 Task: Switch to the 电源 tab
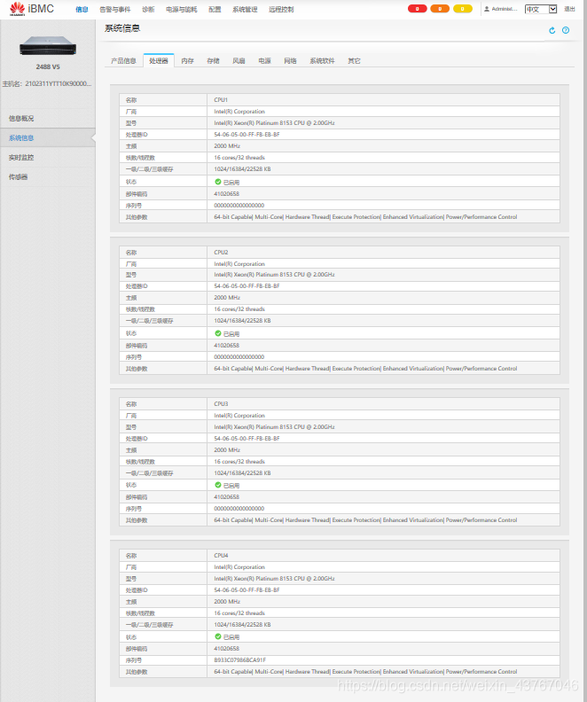(264, 61)
